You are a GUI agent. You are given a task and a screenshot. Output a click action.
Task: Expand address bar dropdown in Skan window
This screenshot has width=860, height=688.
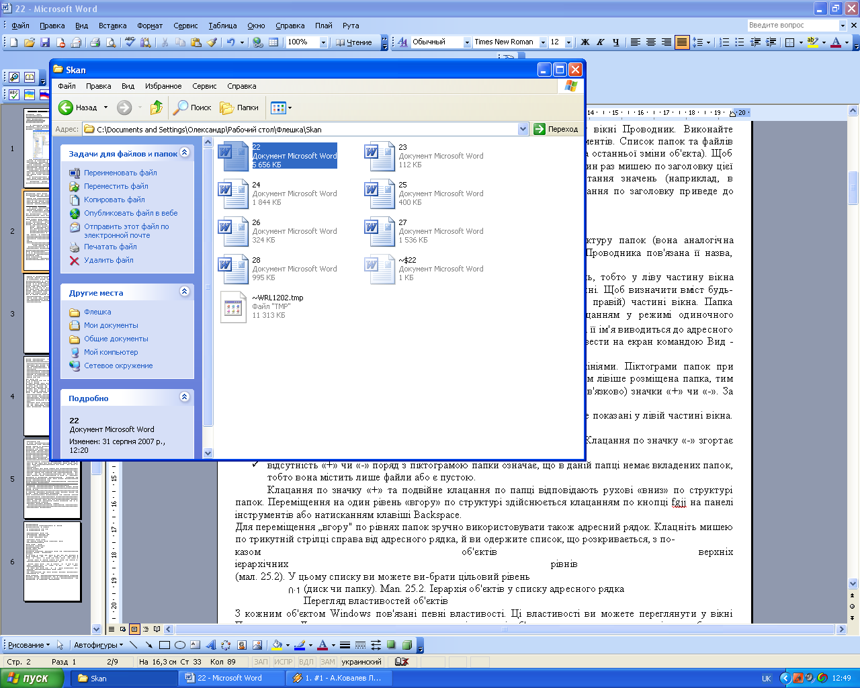523,129
